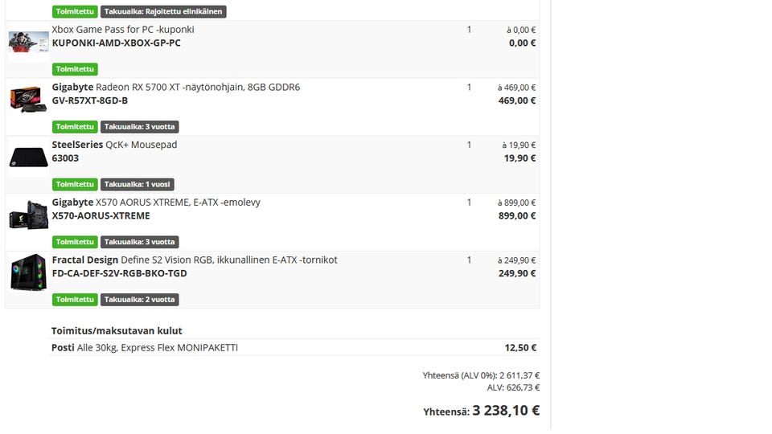Open the Radeon RX 5700 XT graphics card image
The width and height of the screenshot is (772, 434).
[28, 100]
